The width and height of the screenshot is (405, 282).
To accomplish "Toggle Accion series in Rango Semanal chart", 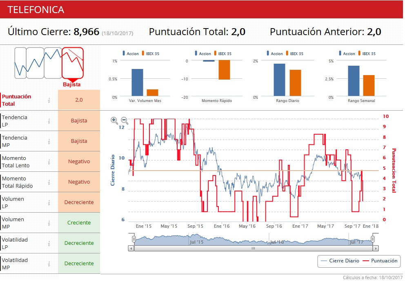I will [347, 53].
